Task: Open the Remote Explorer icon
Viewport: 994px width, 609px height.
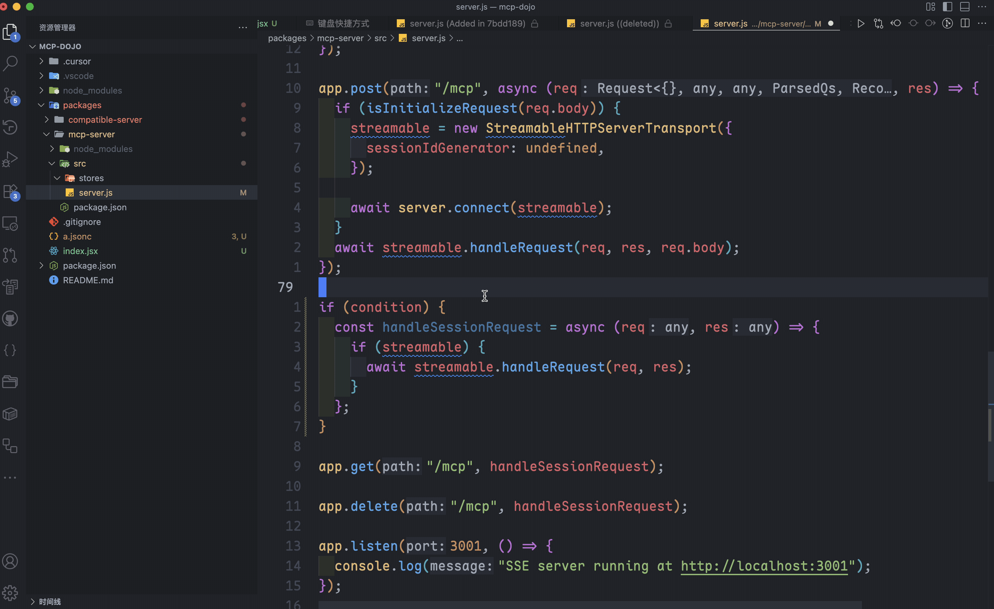Action: click(x=10, y=223)
